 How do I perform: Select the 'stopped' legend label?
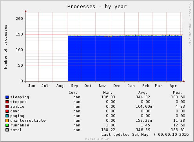[18, 102]
